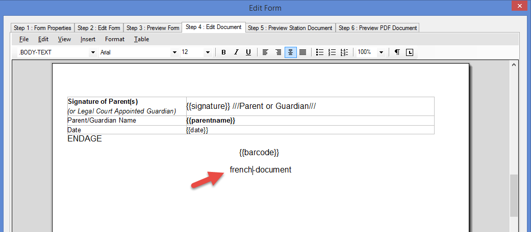Open the .BODY-TEXT style dropdown
The image size is (531, 232).
92,53
